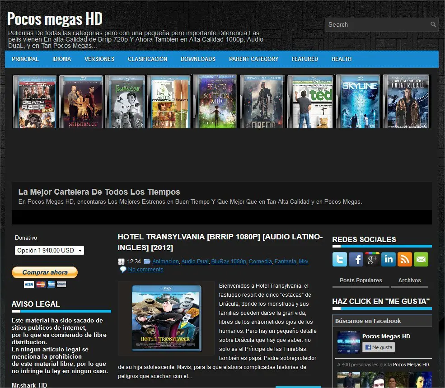This screenshot has height=388, width=445.
Task: Click the Comprar ahora PayPal button
Action: click(x=45, y=272)
